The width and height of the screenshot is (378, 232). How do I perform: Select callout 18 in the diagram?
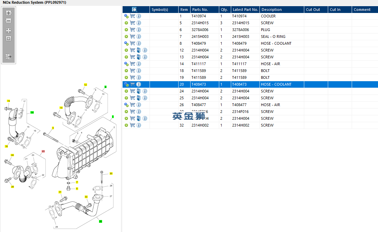(6, 146)
